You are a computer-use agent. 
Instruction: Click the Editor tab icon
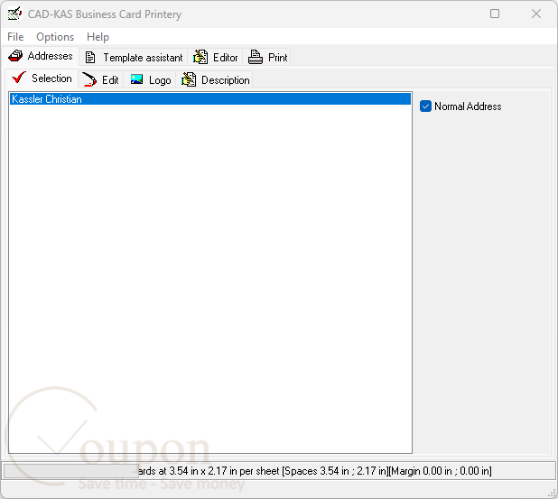[x=200, y=57]
